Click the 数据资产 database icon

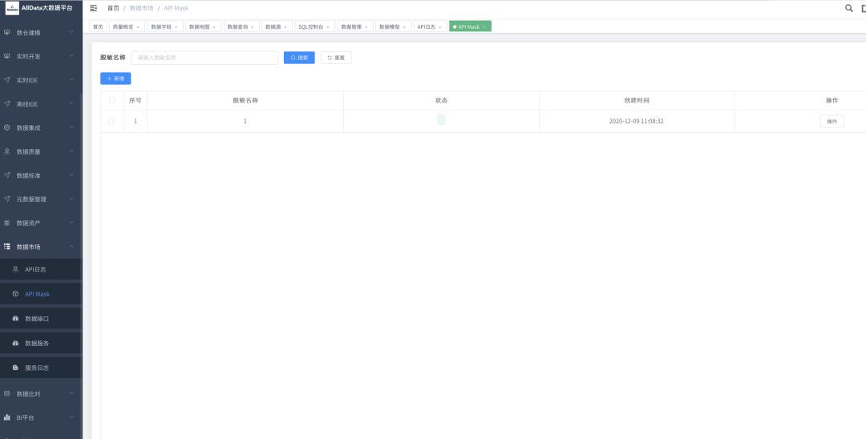[6, 223]
